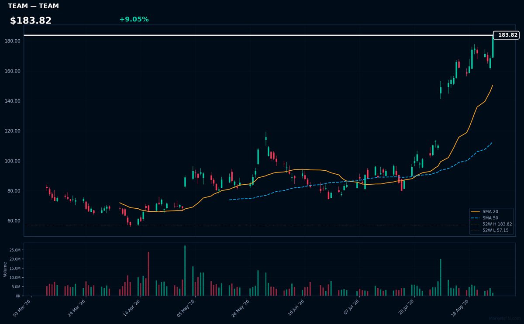Click the 24 Mar '26 date label
Screen dimensions: 524x324
pyautogui.click(x=77, y=307)
